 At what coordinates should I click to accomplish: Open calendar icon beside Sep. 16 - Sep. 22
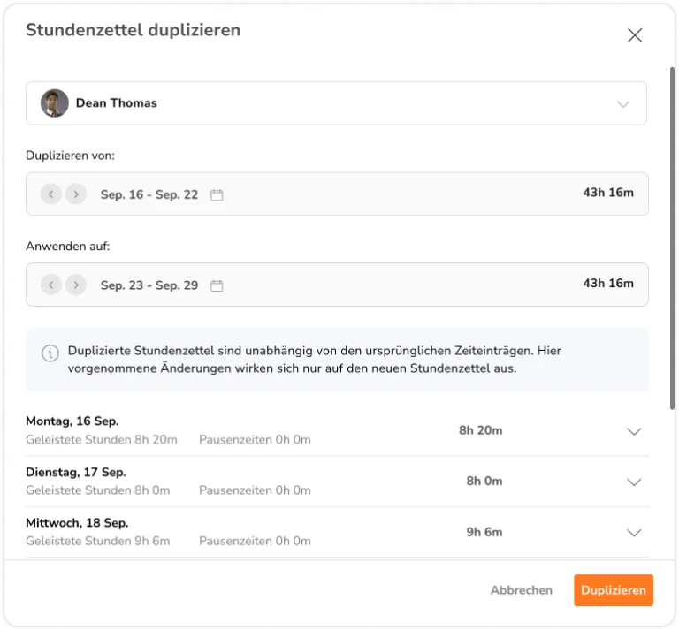(217, 194)
